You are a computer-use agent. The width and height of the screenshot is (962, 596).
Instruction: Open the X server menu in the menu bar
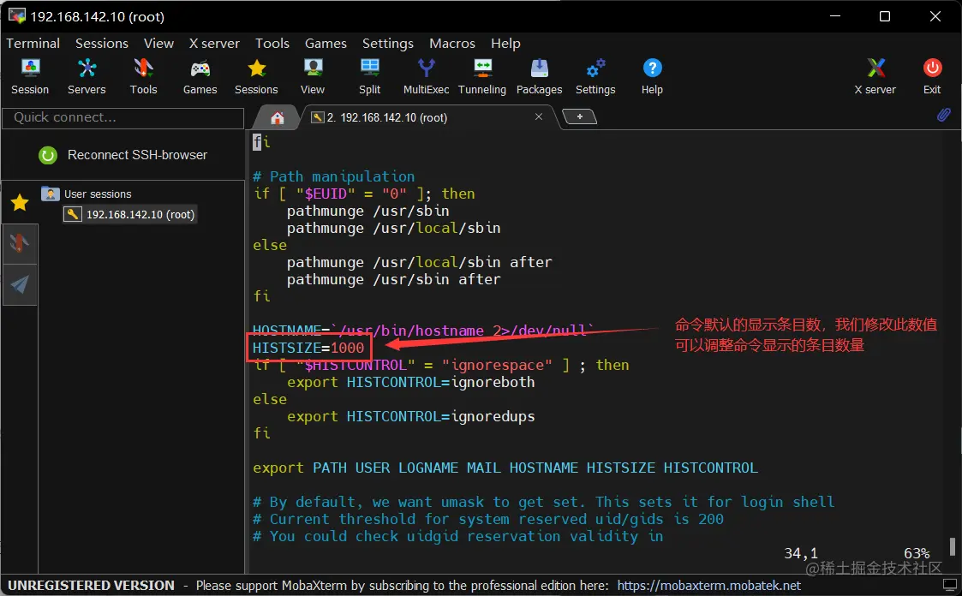(214, 44)
